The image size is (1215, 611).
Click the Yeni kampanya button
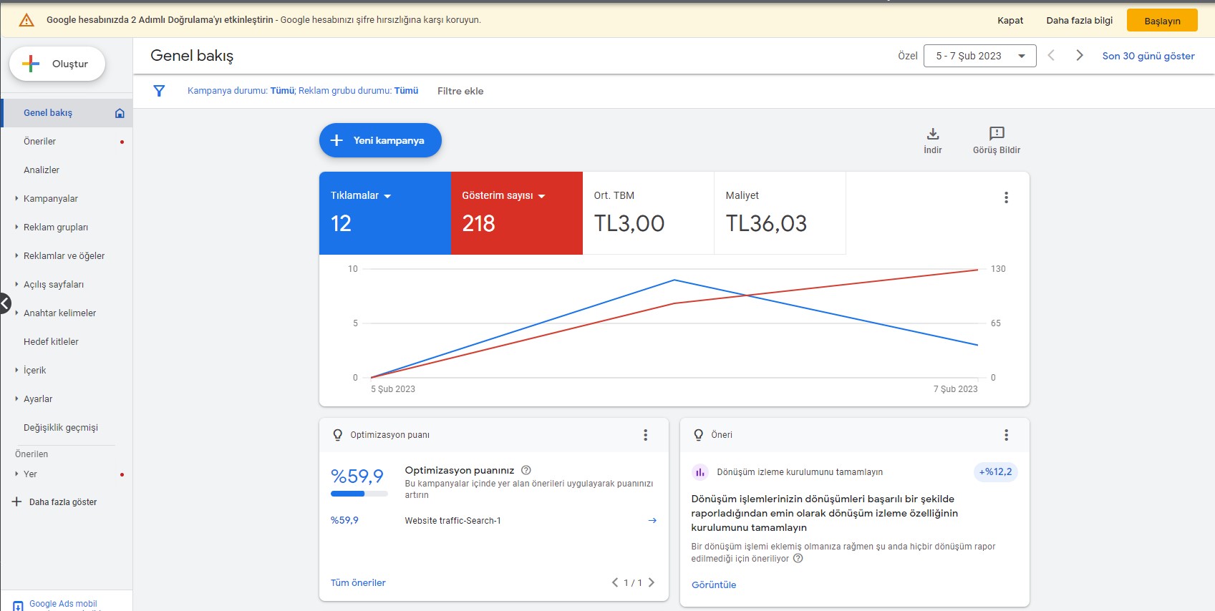pos(380,140)
